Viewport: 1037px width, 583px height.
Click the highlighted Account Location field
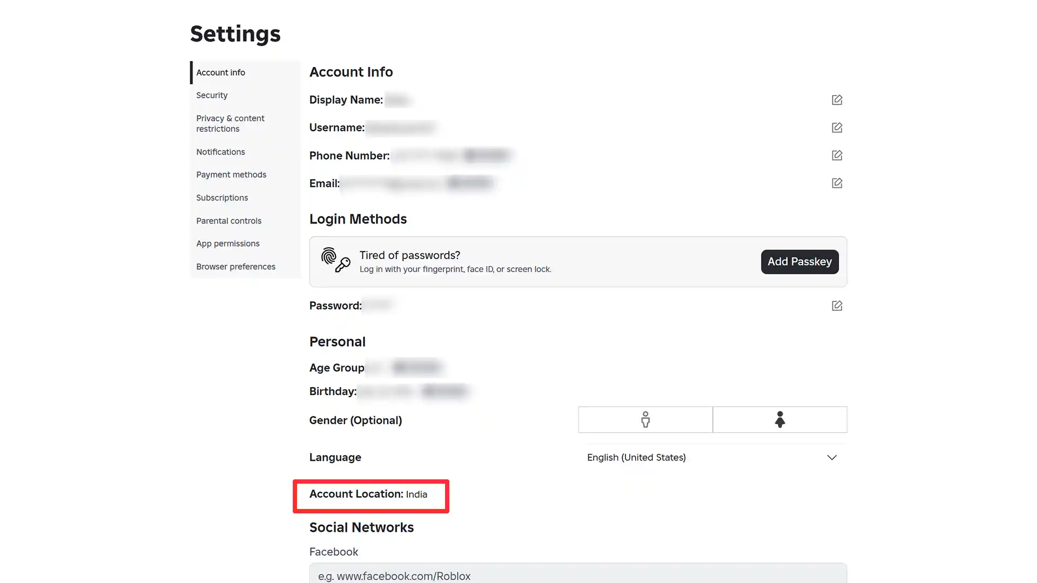tap(371, 494)
